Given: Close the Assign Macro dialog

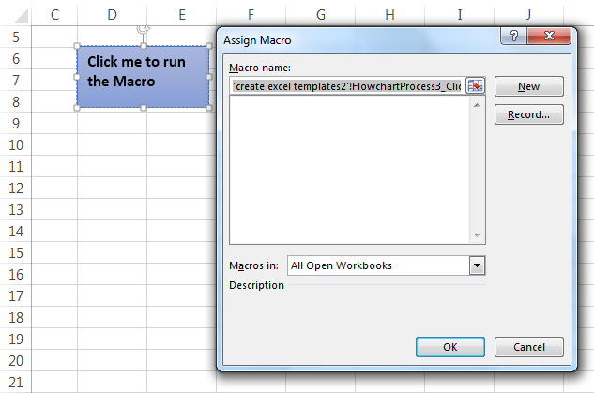Looking at the screenshot, I should coord(549,36).
